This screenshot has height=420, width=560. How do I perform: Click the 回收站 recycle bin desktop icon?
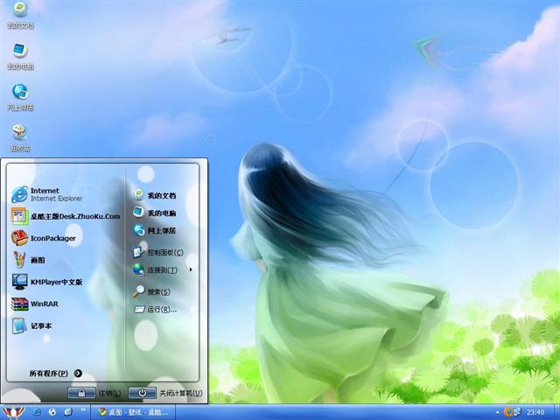click(x=19, y=134)
